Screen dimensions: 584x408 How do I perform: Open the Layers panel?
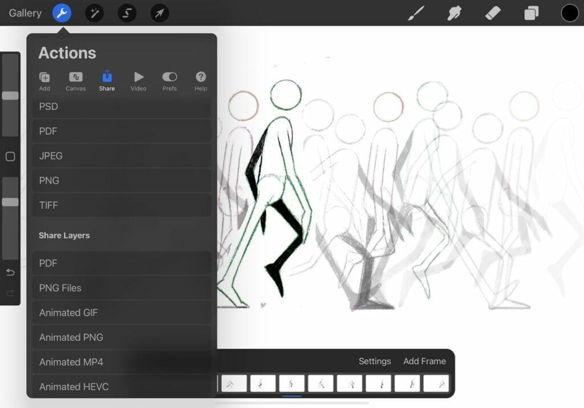pyautogui.click(x=532, y=14)
